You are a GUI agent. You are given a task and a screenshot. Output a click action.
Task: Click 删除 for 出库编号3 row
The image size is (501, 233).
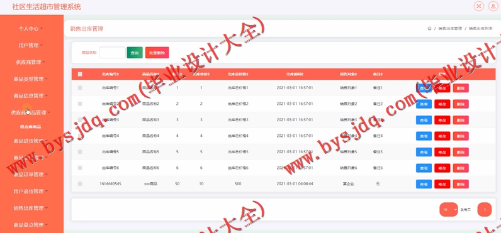461,120
